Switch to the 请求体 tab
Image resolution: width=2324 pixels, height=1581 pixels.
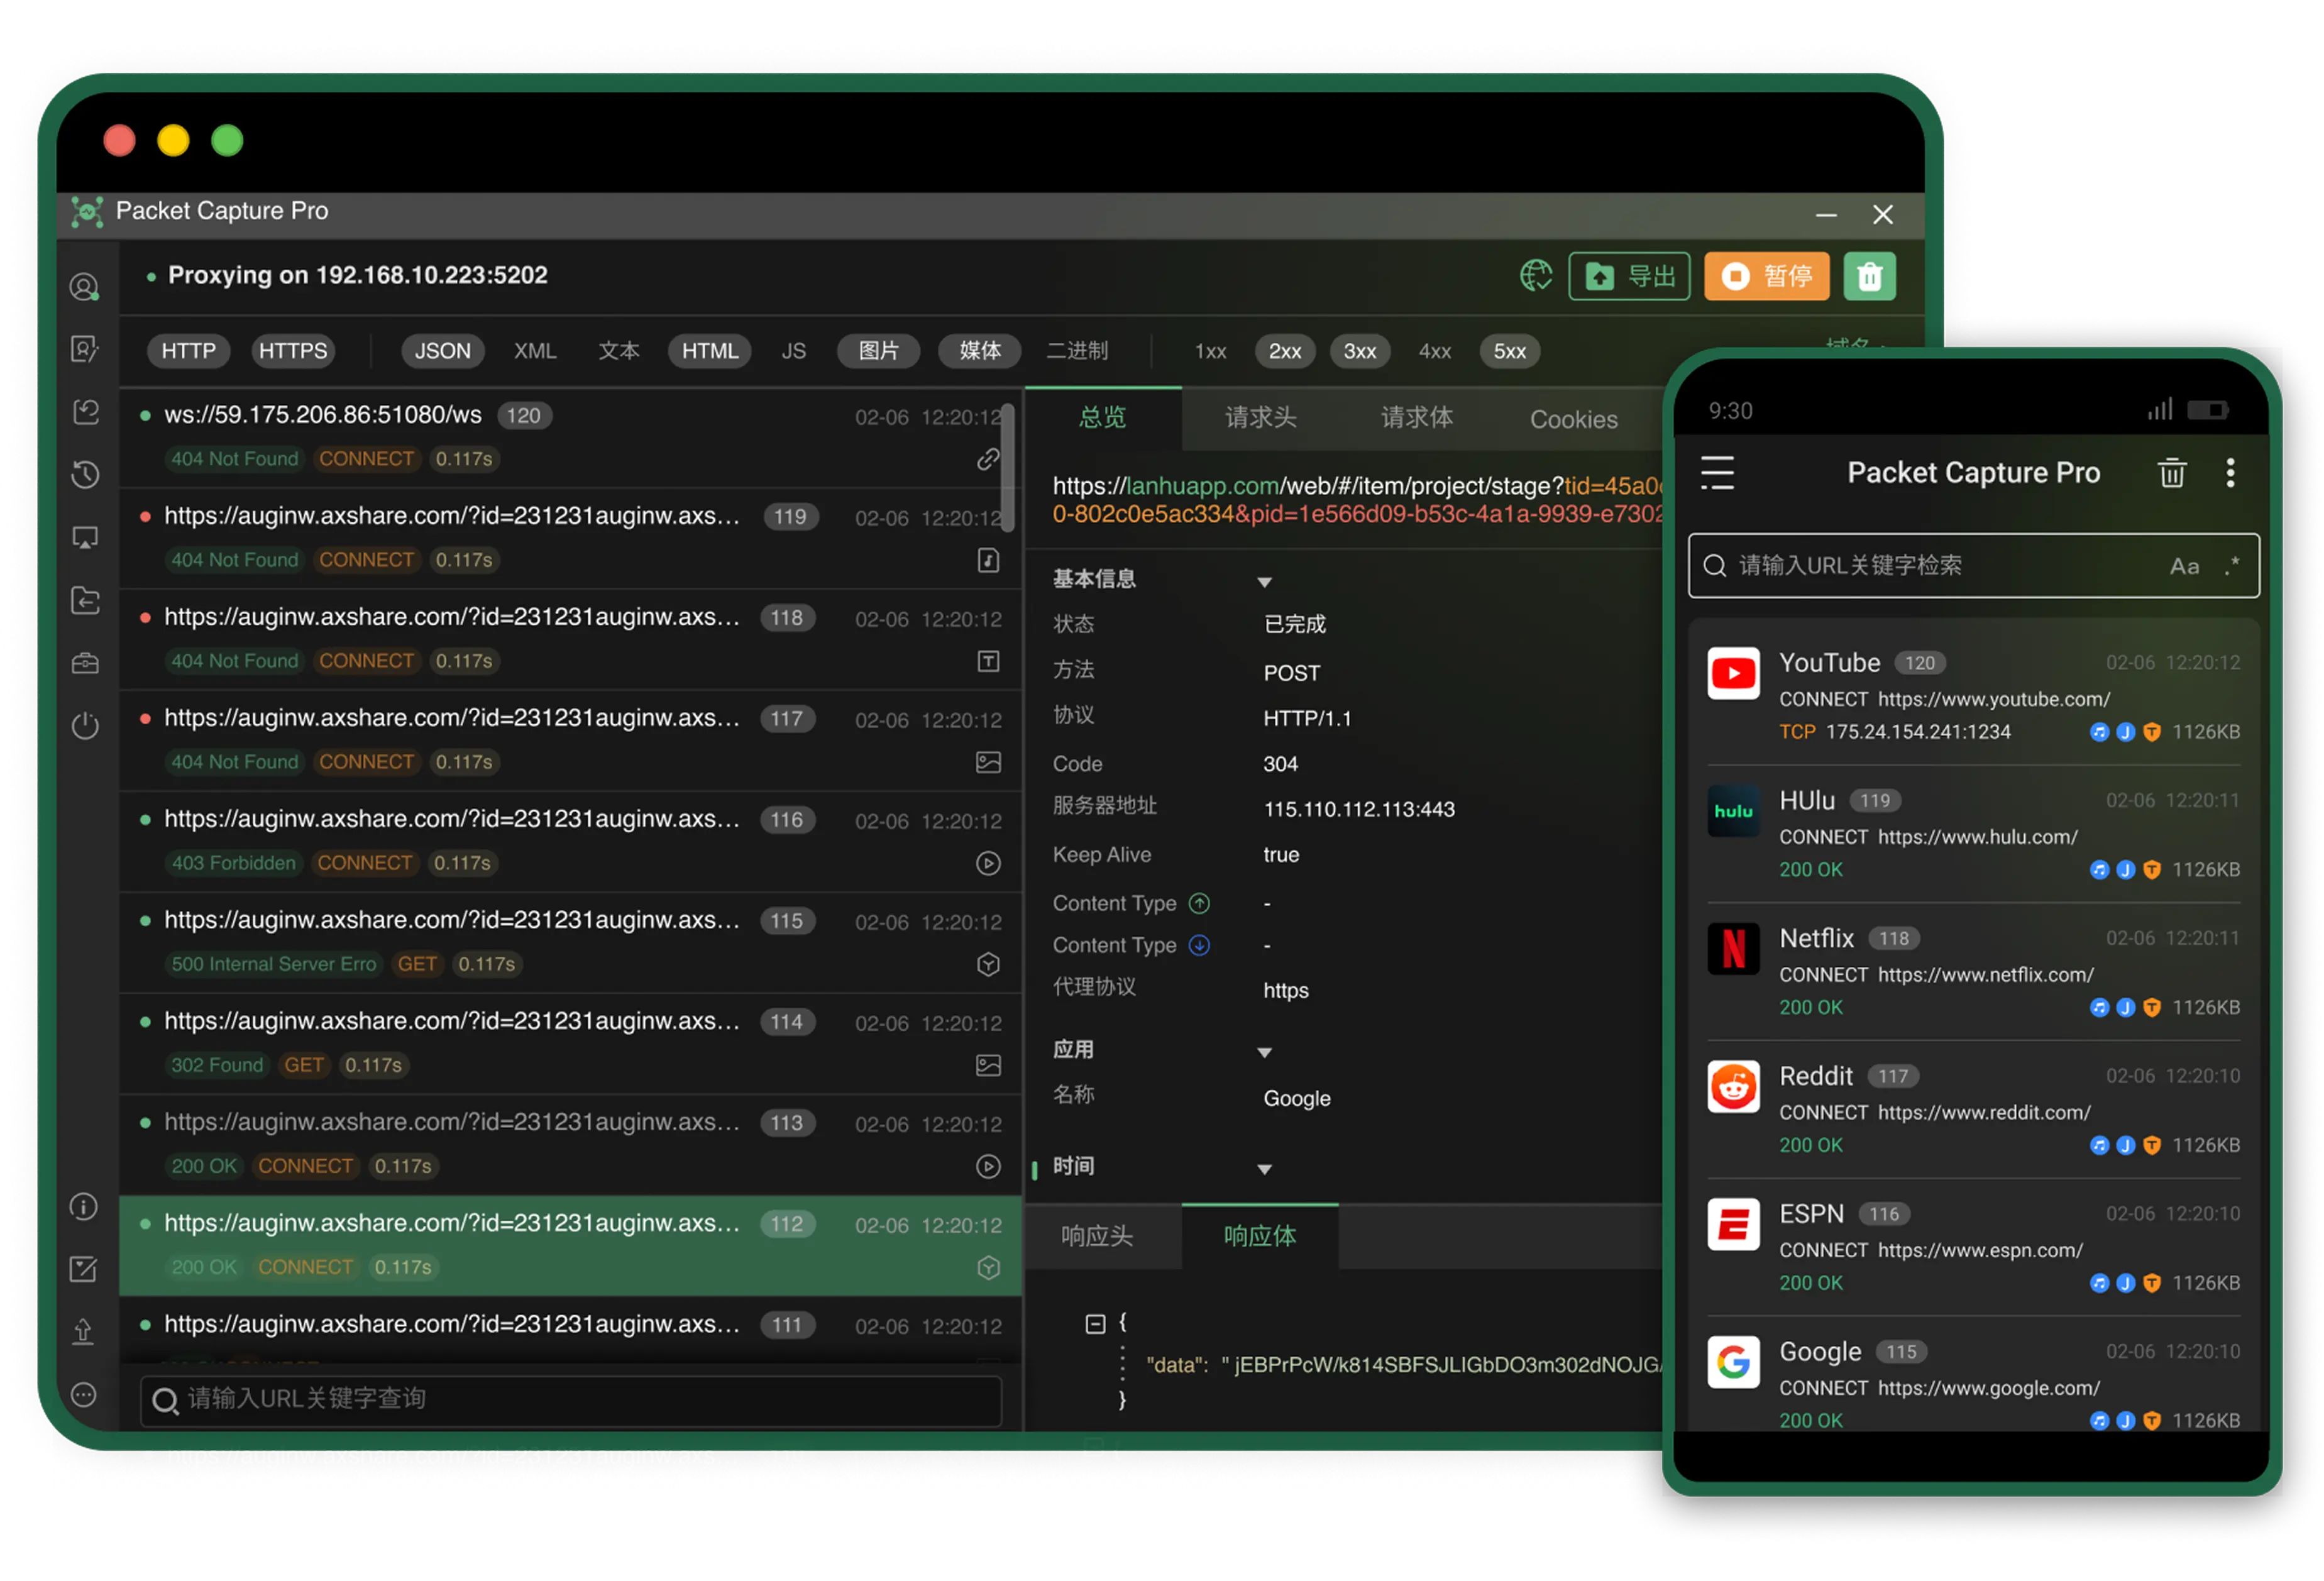coord(1416,418)
